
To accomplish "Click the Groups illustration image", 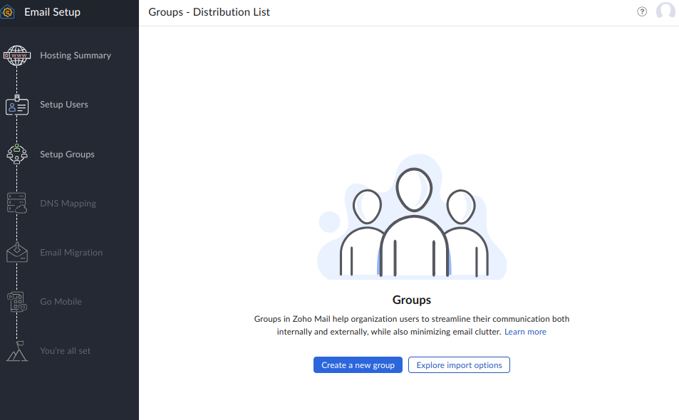I will 412,220.
